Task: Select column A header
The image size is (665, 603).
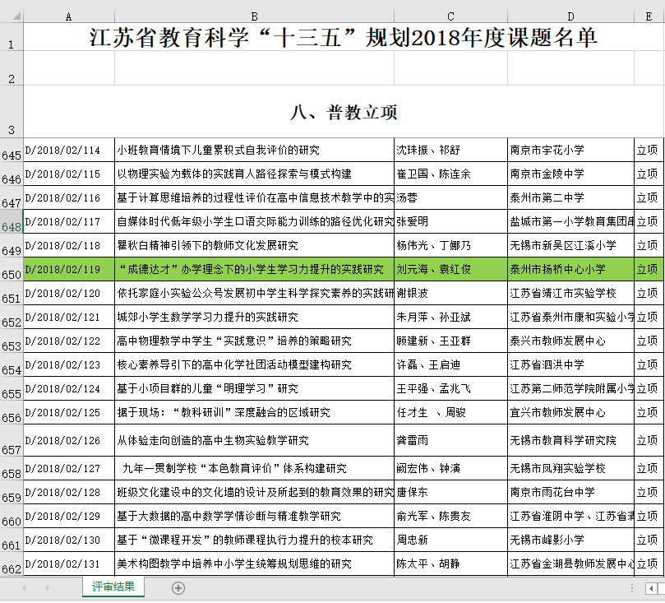Action: [68, 16]
